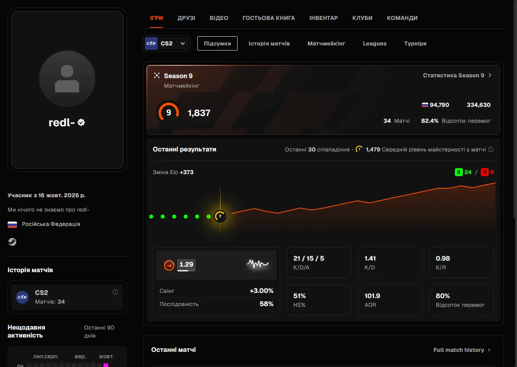The height and width of the screenshot is (367, 517).
Task: Go to the КОМАНДИ tab
Action: click(402, 18)
